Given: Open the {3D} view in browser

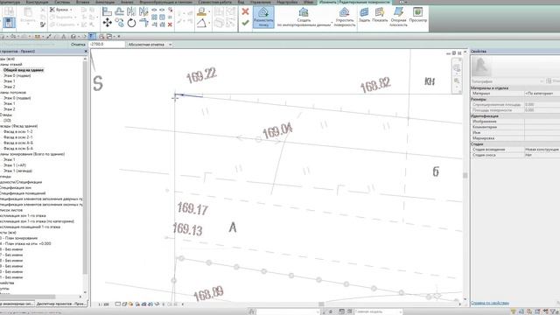Looking at the screenshot, I should tap(7, 121).
